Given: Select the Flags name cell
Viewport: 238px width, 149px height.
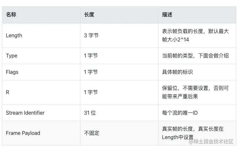Looking at the screenshot, I should point(12,72).
